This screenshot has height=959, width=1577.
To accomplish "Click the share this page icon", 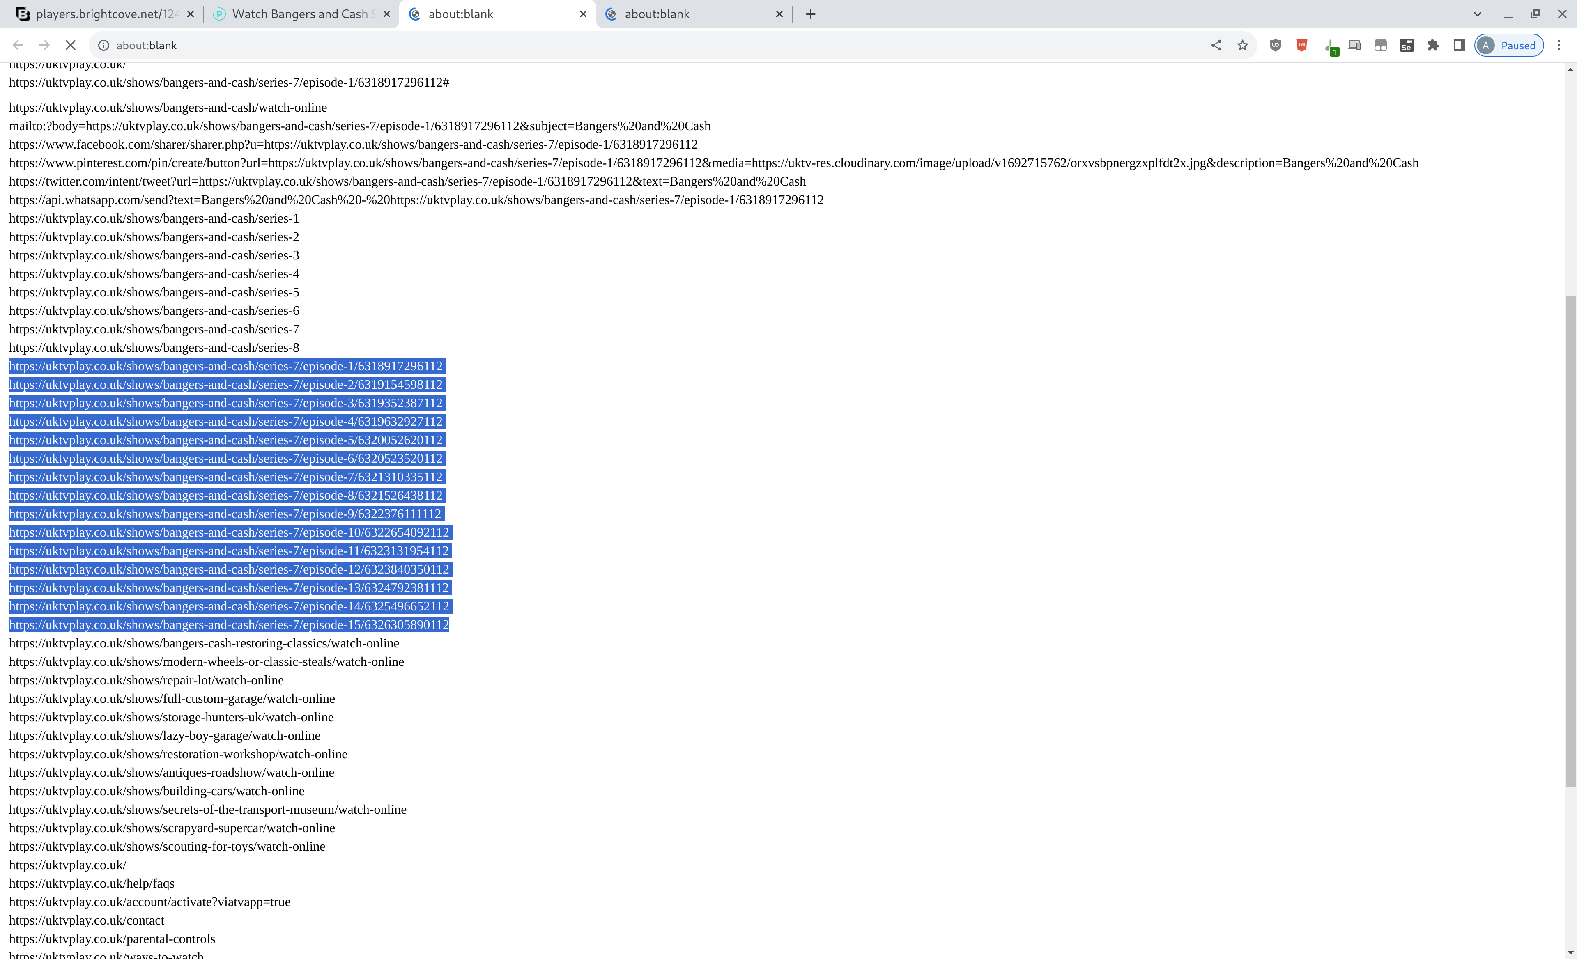I will click(1216, 46).
